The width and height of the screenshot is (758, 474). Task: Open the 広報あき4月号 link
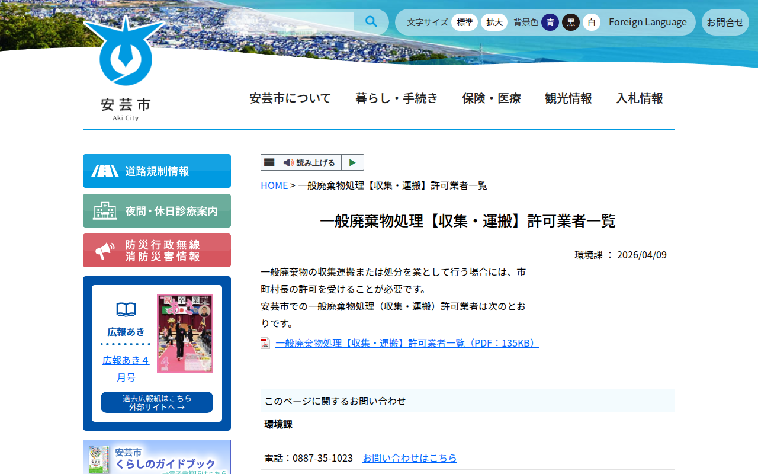(x=126, y=369)
